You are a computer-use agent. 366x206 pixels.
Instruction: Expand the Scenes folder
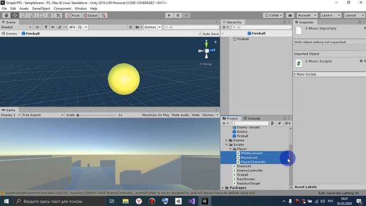coord(226,140)
